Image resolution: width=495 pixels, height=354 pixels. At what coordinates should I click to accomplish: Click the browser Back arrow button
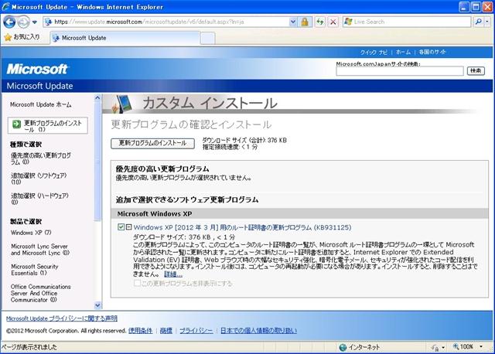pos(9,22)
